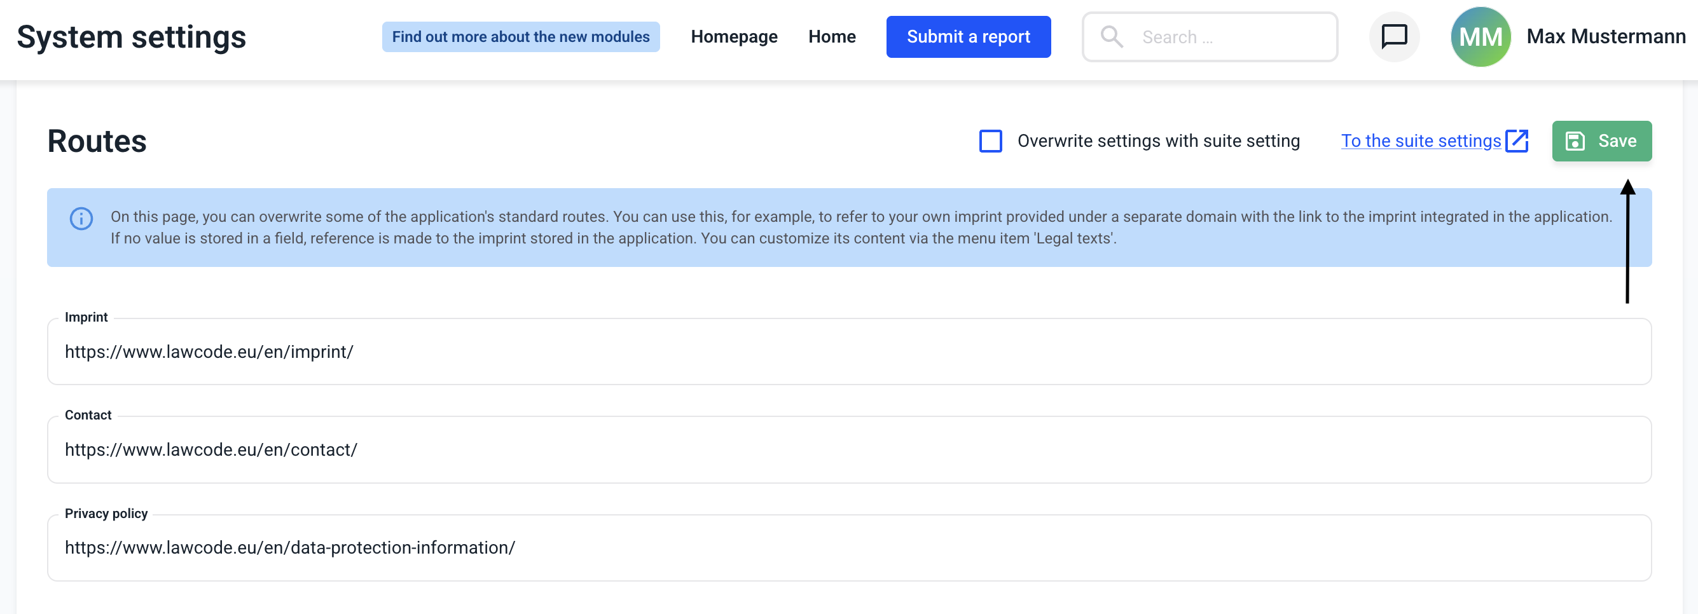The width and height of the screenshot is (1698, 614).
Task: Click the floppy disk icon on Save
Action: pyautogui.click(x=1575, y=141)
